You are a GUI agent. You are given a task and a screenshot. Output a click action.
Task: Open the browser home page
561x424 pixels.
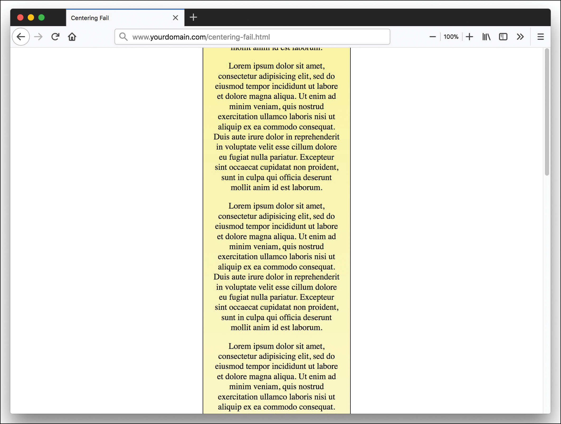coord(72,37)
